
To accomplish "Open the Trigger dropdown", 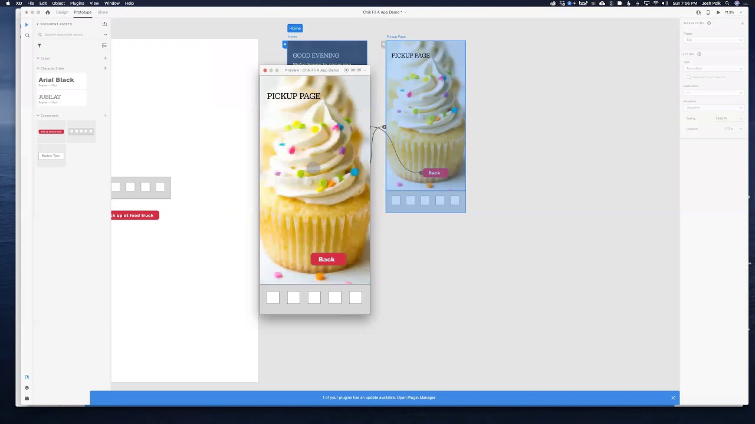I will [x=714, y=40].
